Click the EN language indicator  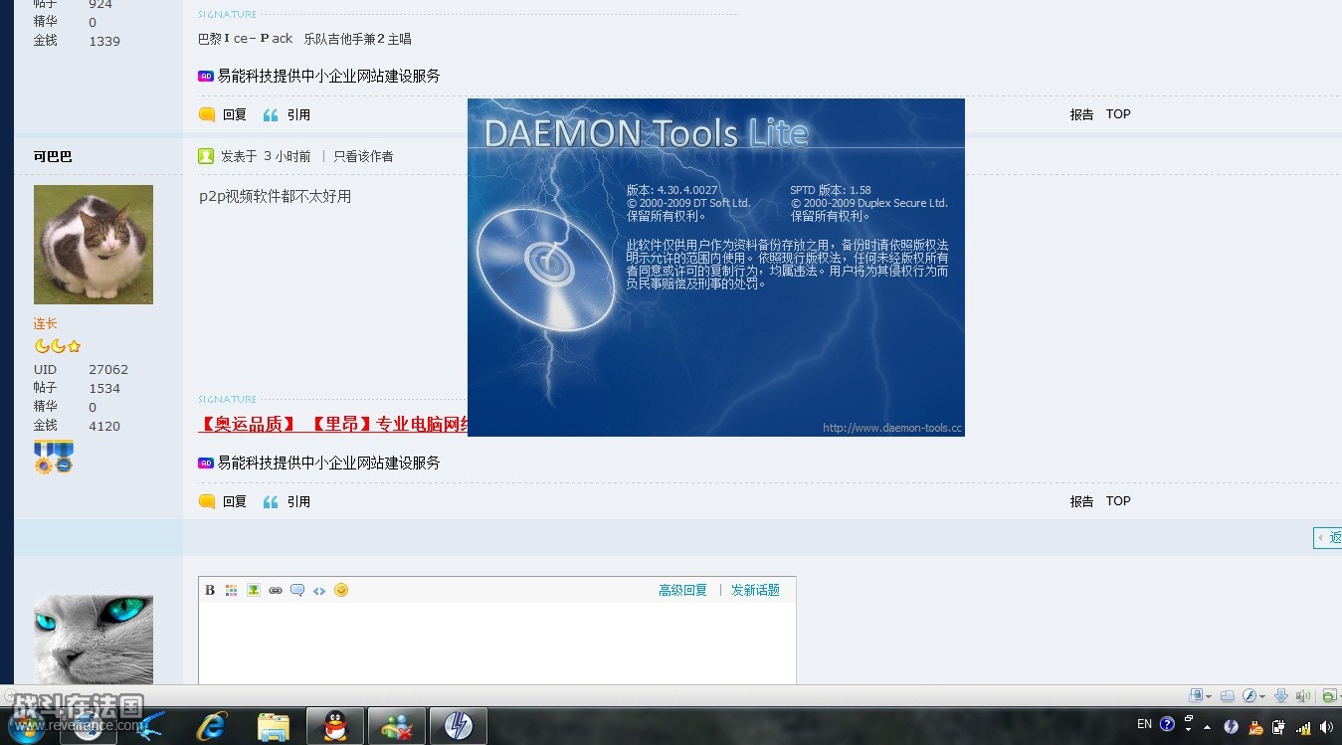click(x=1144, y=724)
